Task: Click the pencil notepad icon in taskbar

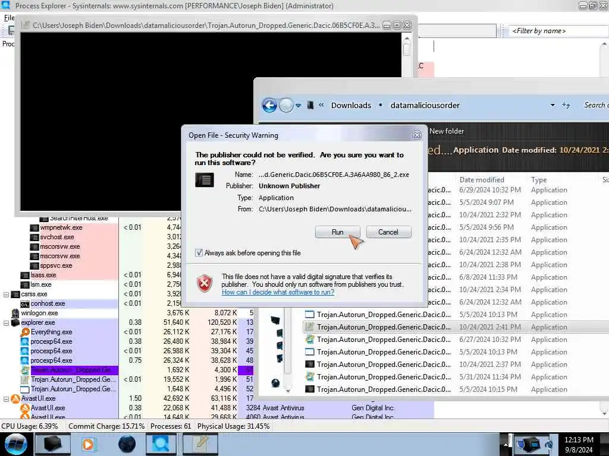Action: [x=200, y=444]
